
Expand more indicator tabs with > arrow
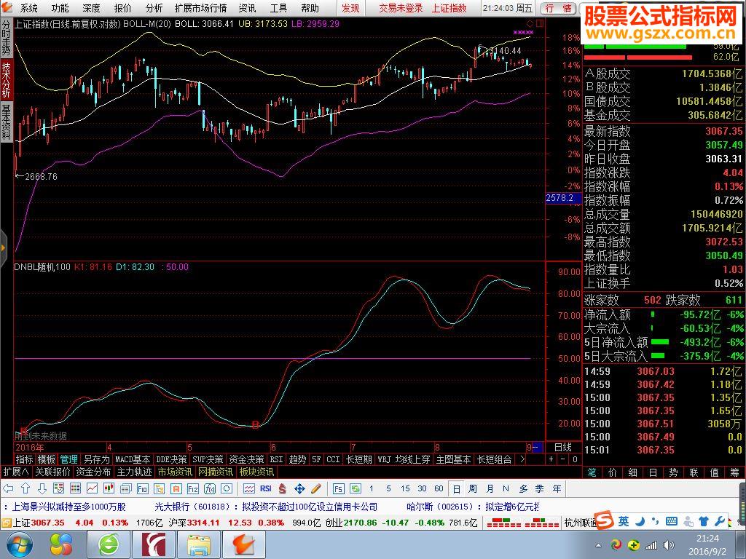click(522, 459)
